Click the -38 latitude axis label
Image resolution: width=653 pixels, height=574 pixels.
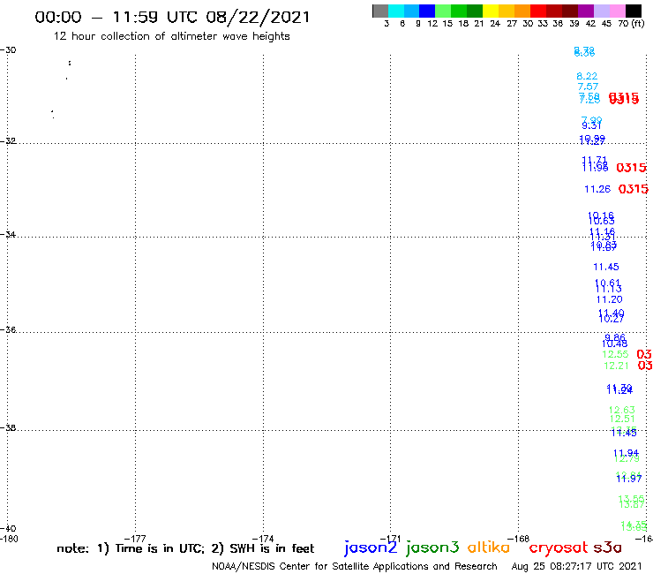pyautogui.click(x=8, y=428)
